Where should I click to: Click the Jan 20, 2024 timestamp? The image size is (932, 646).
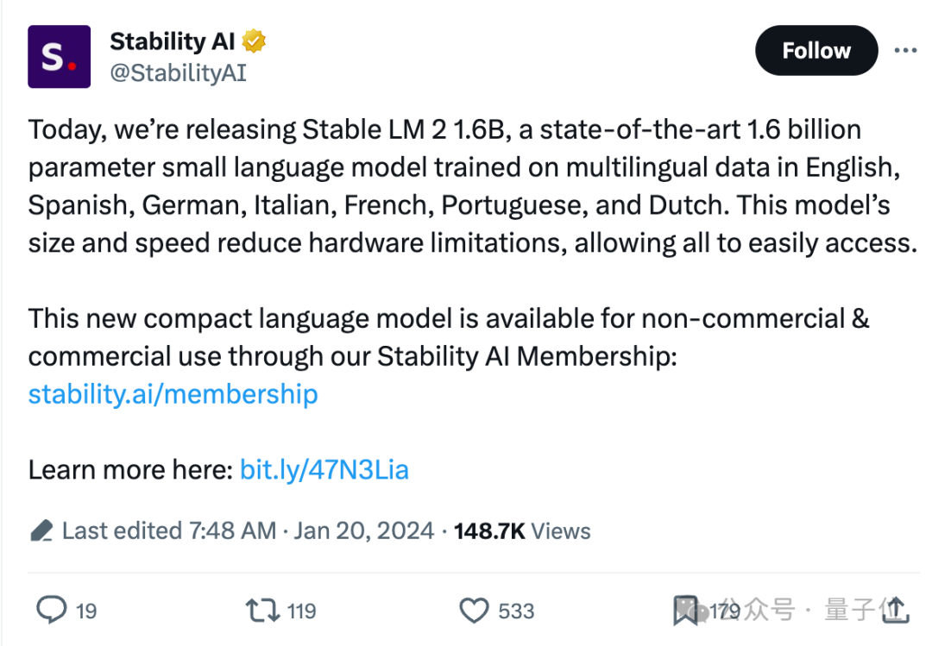point(362,530)
